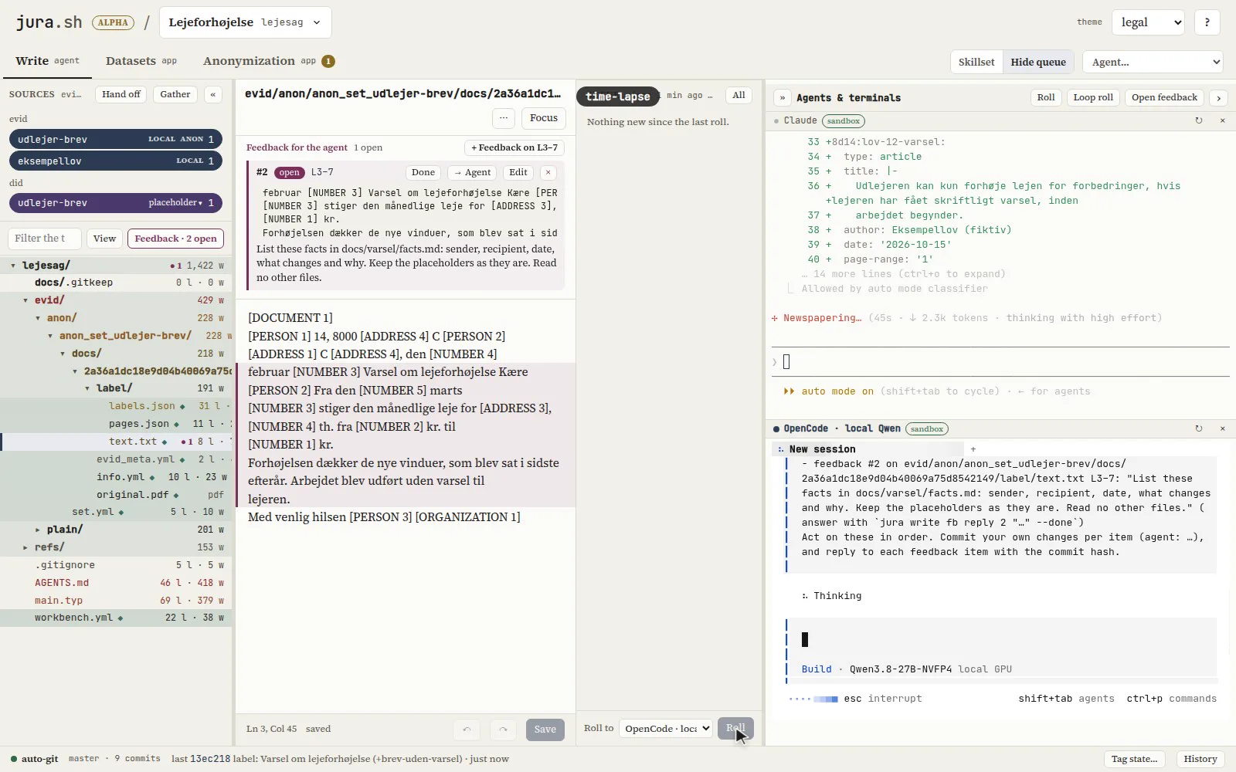Select the eksempellov LOCAL source pill
Viewport: 1236px width, 772px height.
pyautogui.click(x=116, y=161)
